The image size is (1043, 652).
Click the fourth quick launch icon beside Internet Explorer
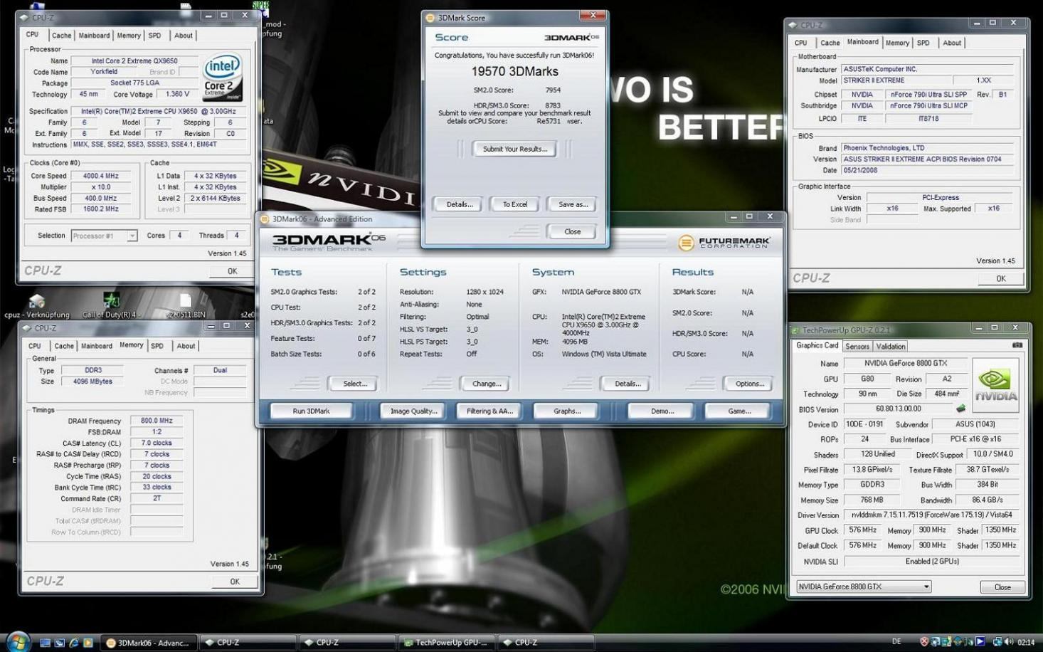[x=88, y=642]
